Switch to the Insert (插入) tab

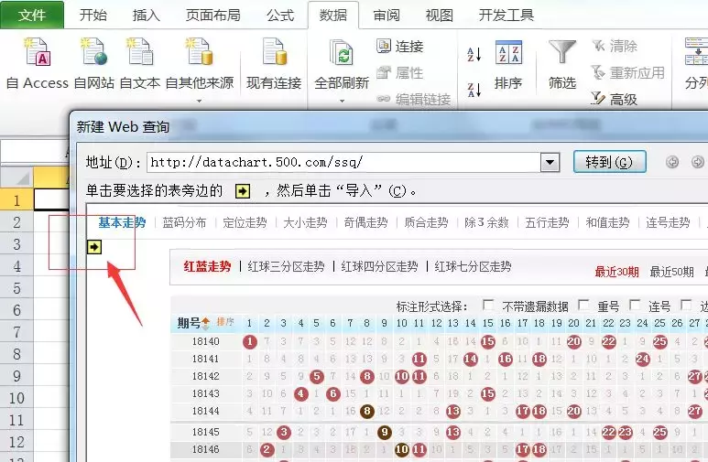click(147, 16)
